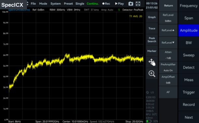
Task: Open the Span menu
Action: 189,18
